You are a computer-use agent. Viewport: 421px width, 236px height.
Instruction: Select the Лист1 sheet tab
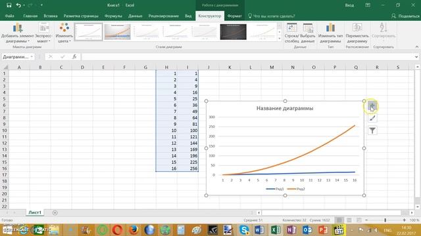click(35, 212)
